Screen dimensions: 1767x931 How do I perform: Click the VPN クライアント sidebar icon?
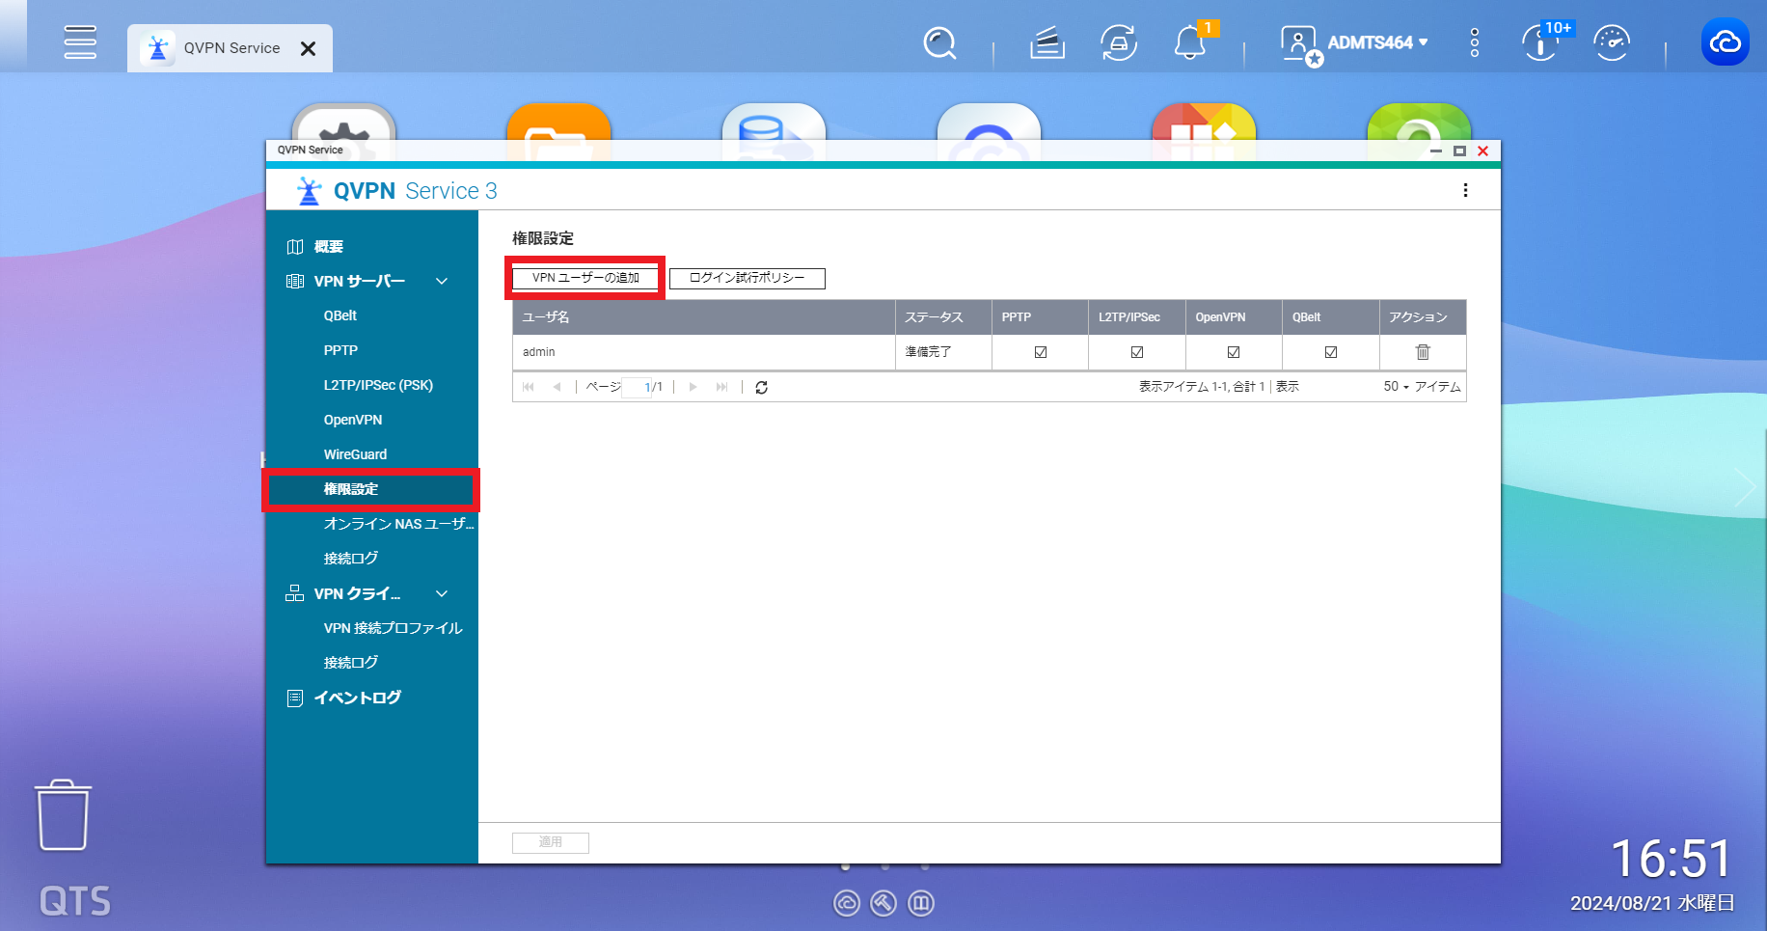point(295,593)
